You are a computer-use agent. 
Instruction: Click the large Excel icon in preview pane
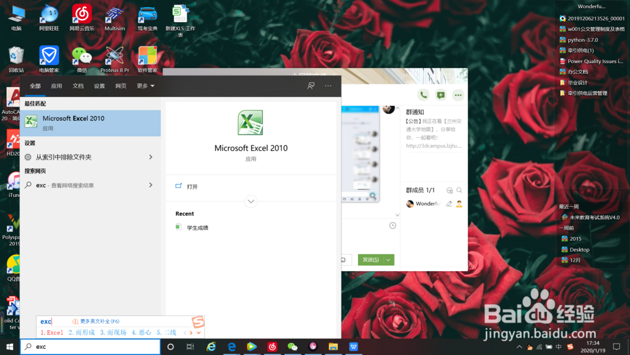click(x=250, y=122)
